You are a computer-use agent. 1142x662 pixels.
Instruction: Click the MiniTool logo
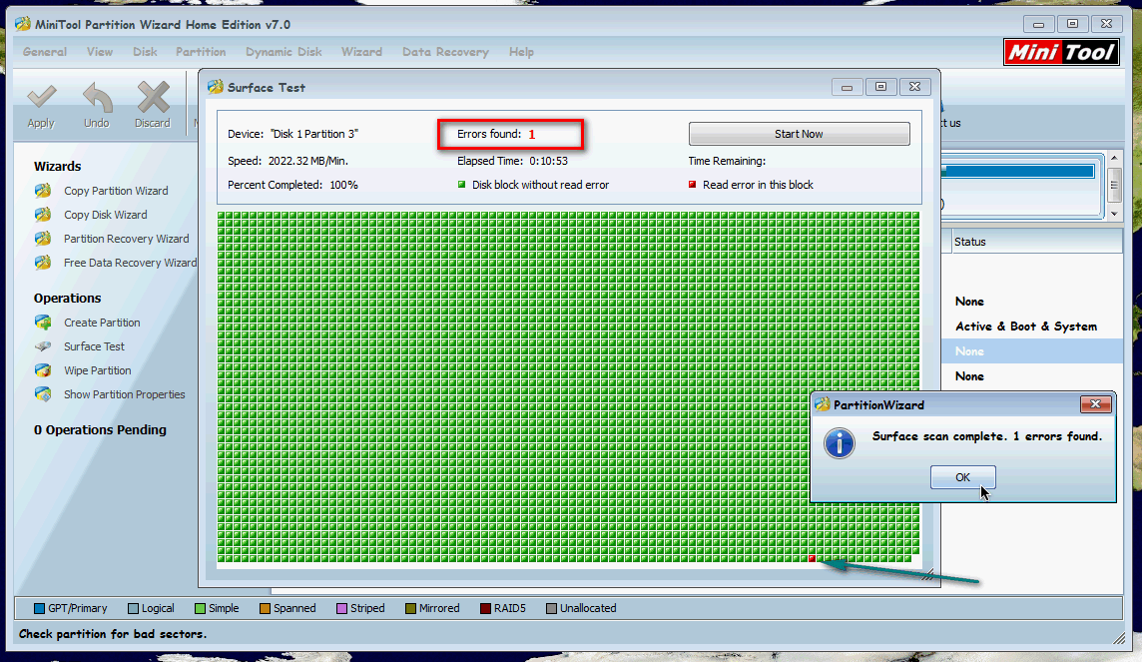click(1062, 52)
